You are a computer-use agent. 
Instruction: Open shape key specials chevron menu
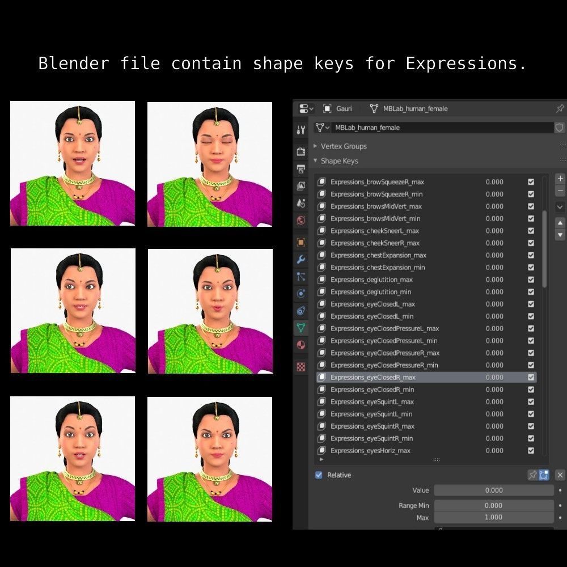click(560, 207)
